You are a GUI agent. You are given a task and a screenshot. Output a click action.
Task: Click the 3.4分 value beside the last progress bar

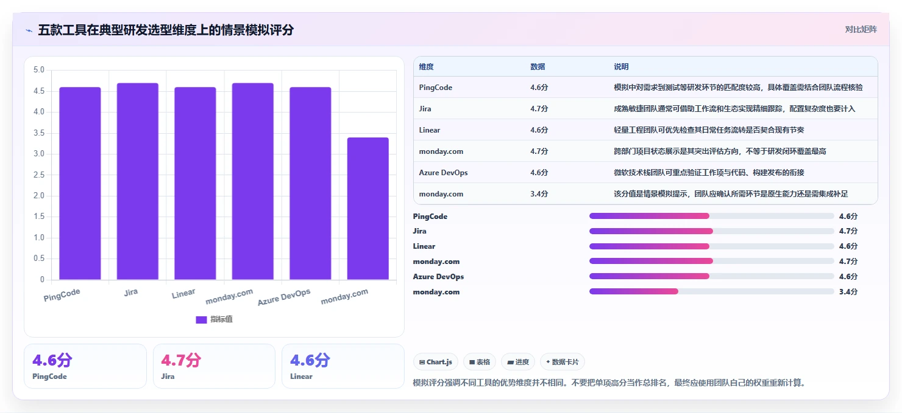pyautogui.click(x=848, y=292)
